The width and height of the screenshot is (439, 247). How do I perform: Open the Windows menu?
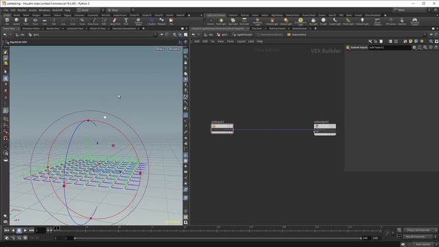pos(44,10)
